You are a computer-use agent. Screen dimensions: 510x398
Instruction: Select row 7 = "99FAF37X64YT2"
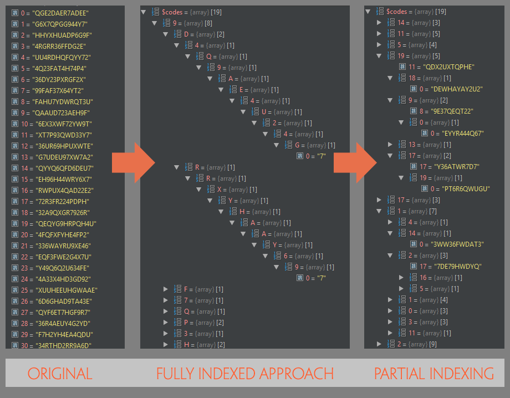click(x=65, y=90)
